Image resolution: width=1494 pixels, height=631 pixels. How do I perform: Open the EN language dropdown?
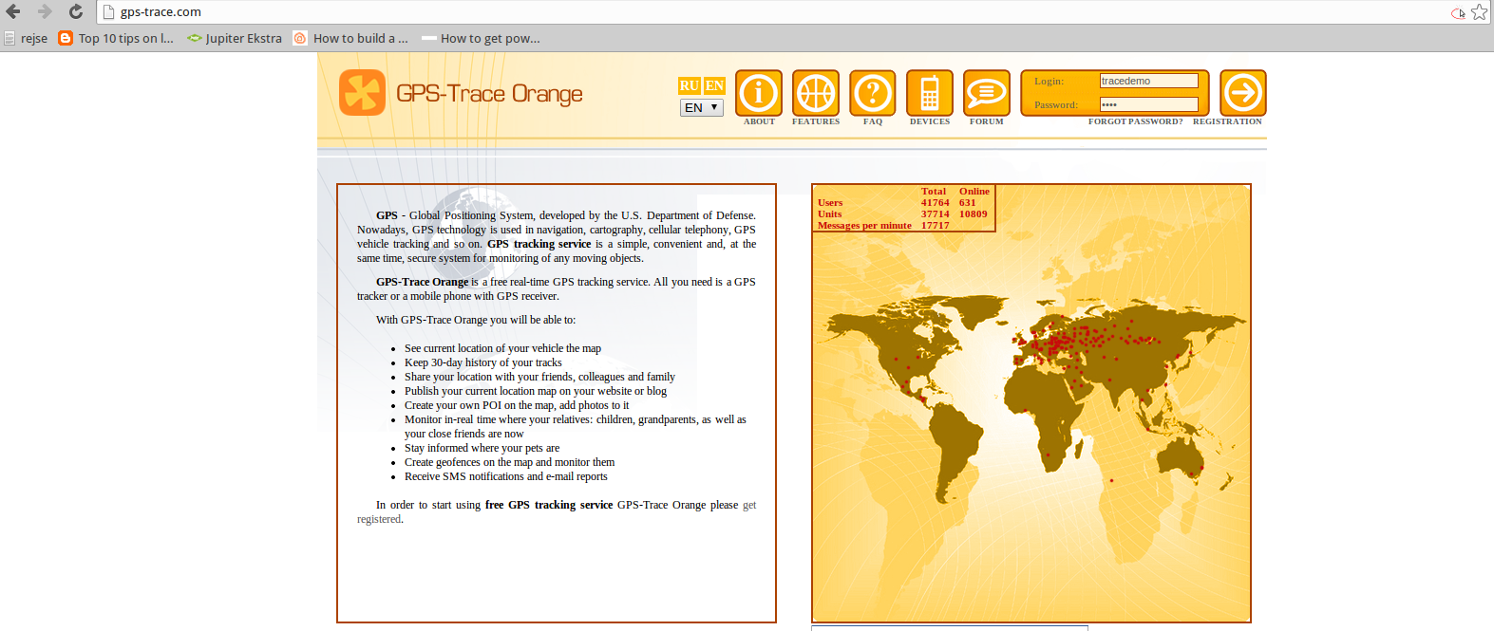(702, 107)
